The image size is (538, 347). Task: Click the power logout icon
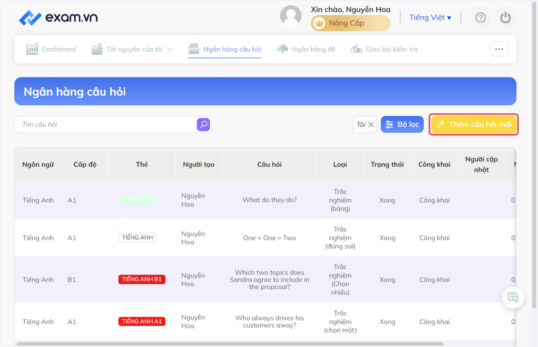(x=506, y=17)
